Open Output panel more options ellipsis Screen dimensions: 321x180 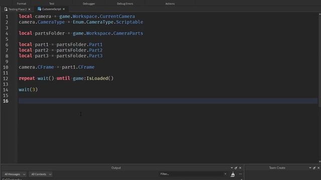click(240, 174)
